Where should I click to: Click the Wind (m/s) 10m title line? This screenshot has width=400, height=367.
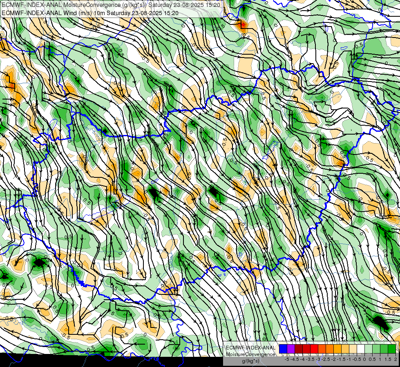point(90,13)
